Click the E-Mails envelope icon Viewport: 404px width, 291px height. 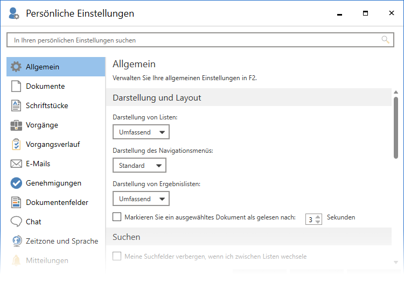coord(16,164)
